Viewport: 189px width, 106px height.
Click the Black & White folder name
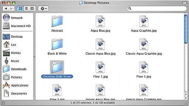click(57, 54)
